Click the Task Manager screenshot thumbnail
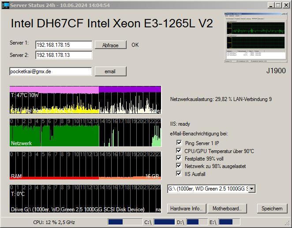The height and width of the screenshot is (228, 292). coord(256,37)
